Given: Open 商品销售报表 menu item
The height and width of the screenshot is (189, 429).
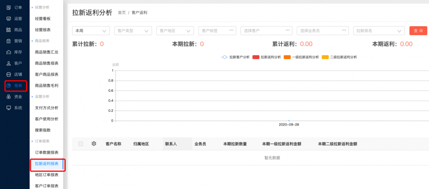Looking at the screenshot, I should [x=46, y=63].
